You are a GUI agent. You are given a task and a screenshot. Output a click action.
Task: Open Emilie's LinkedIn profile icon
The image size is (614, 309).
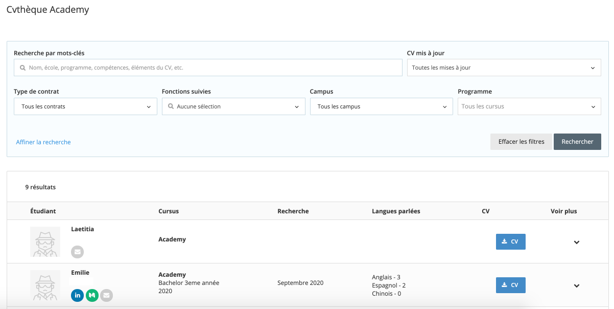point(77,295)
